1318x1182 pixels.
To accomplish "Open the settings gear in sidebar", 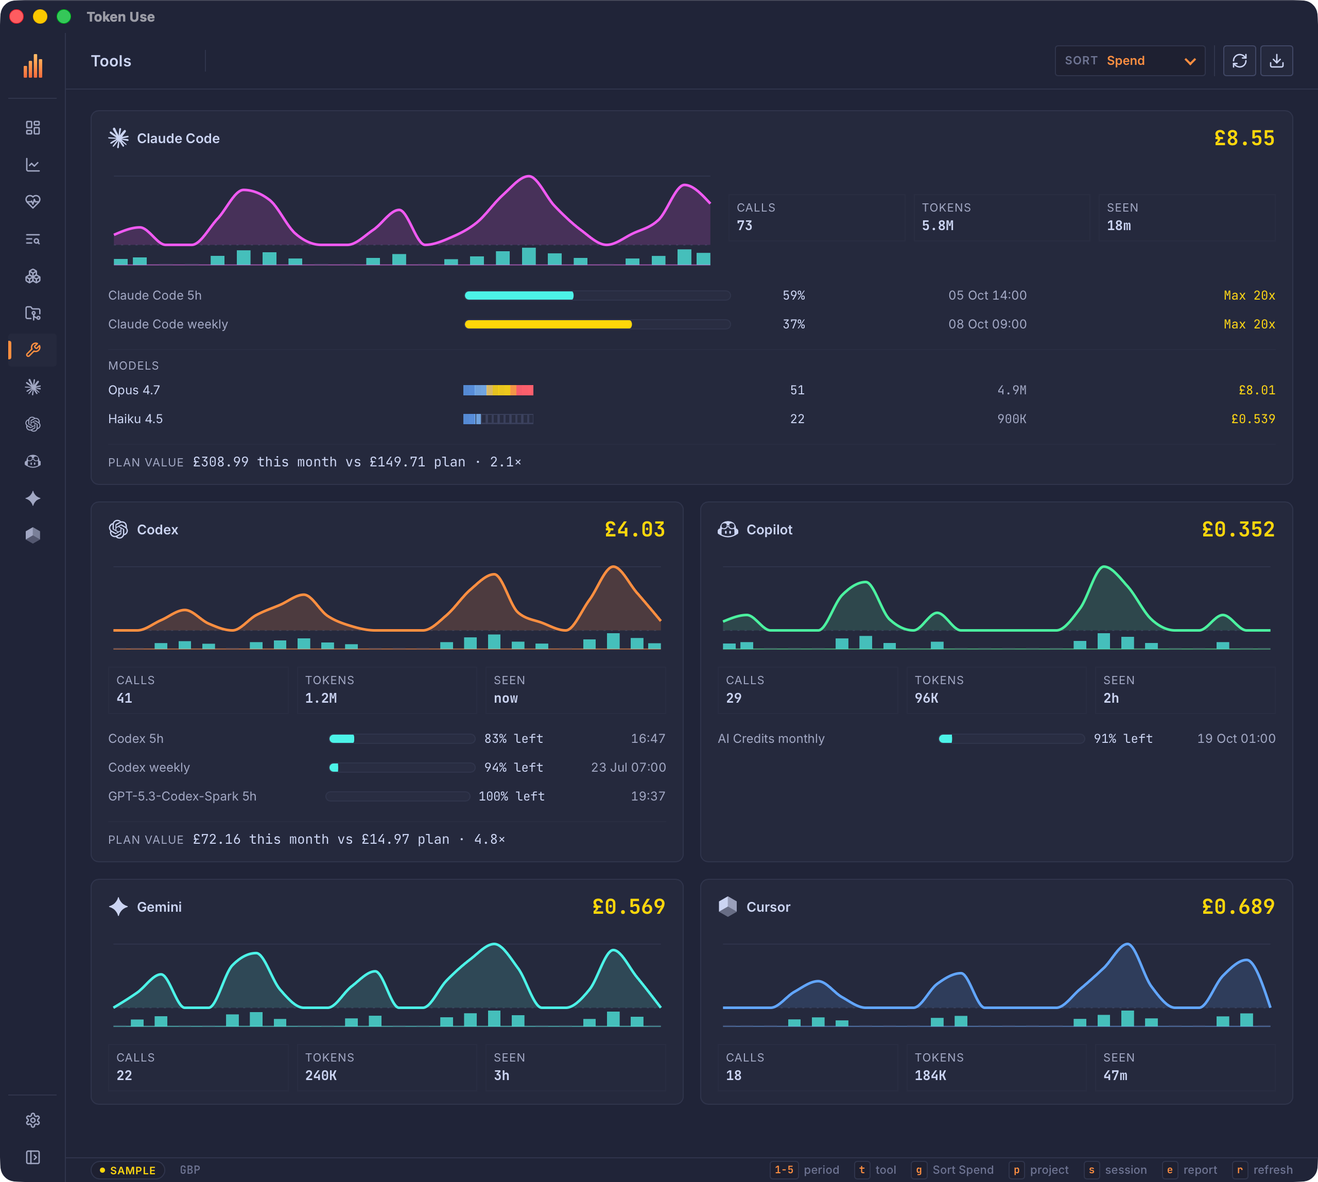I will (x=33, y=1120).
